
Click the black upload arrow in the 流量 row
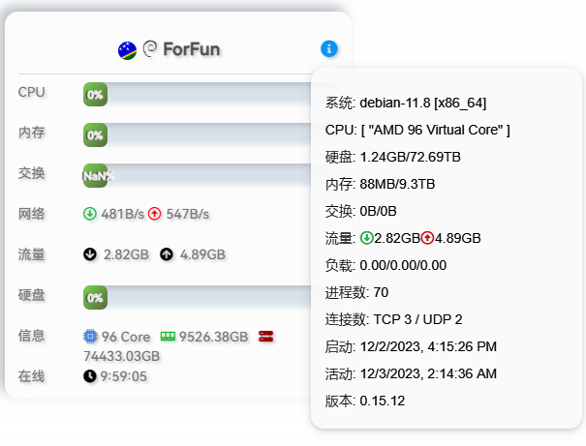[167, 255]
